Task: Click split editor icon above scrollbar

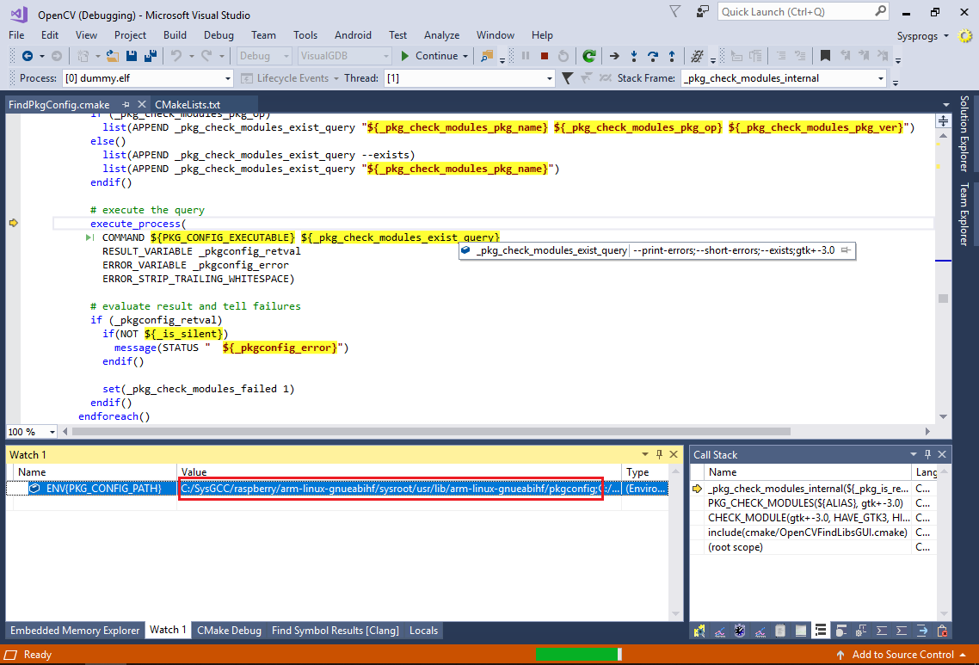Action: click(944, 120)
